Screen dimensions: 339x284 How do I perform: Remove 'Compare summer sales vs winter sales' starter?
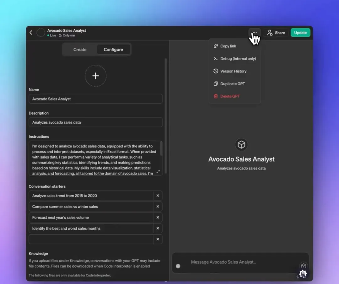click(x=158, y=207)
